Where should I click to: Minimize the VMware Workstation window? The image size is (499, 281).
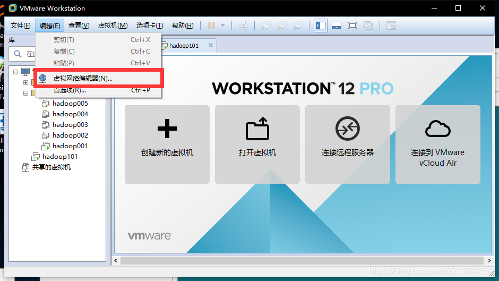[x=434, y=8]
